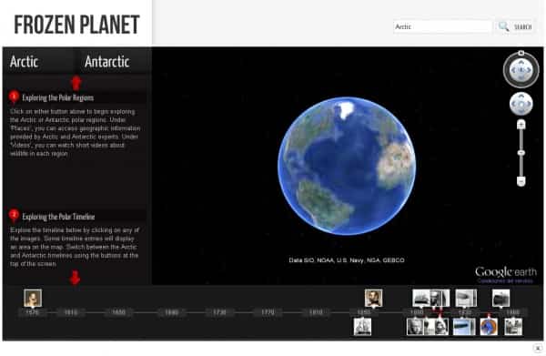Click the red number 1 pin marker
The image size is (546, 356).
tap(14, 97)
